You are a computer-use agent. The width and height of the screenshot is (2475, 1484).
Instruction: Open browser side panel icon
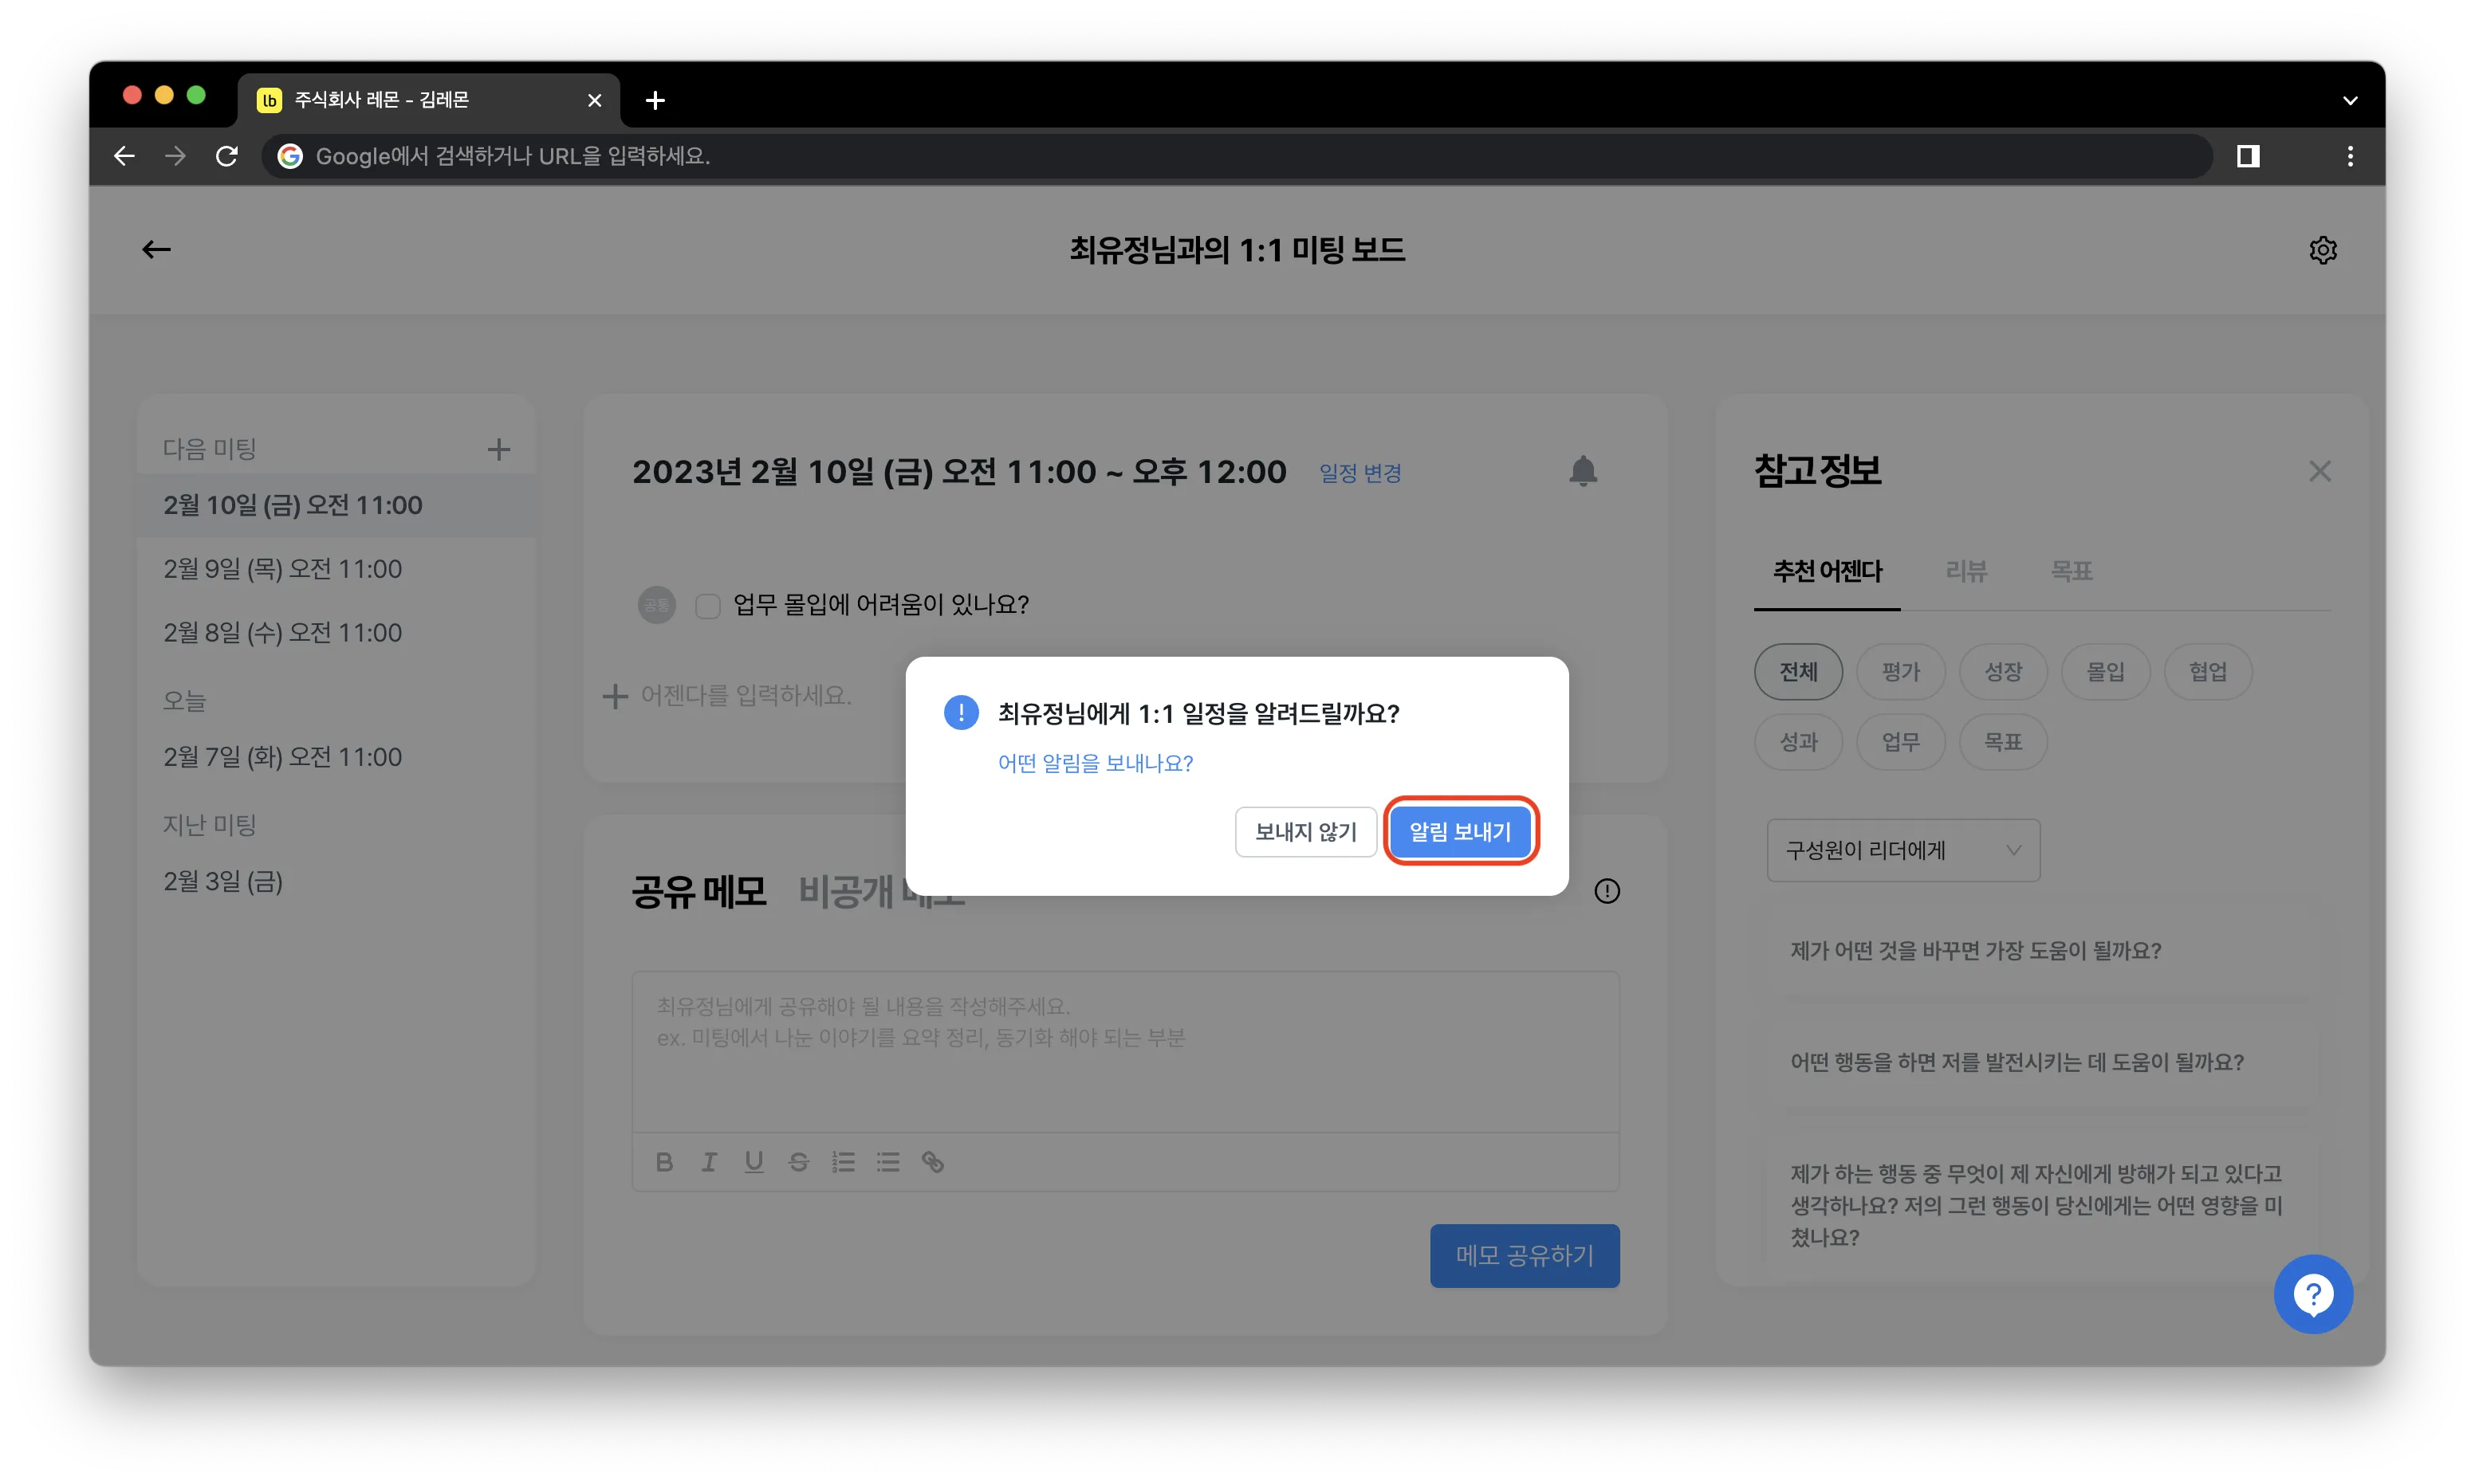2248,156
